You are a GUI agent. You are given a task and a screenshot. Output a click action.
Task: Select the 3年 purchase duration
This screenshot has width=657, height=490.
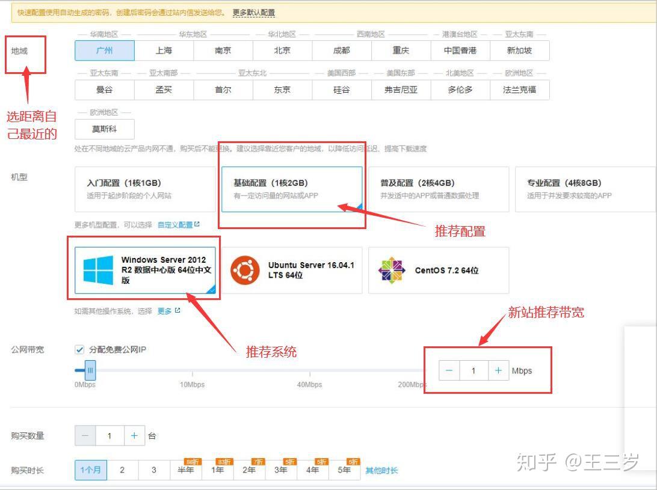(x=281, y=470)
